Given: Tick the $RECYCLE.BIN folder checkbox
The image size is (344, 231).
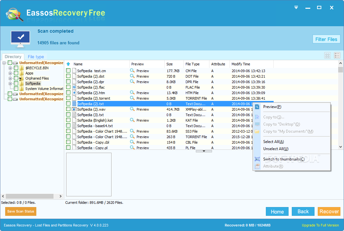Looking at the screenshot, I should click(x=16, y=68).
